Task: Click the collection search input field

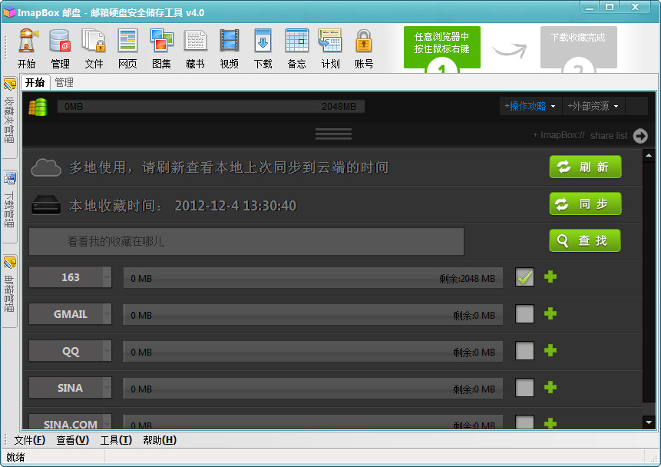Action: [246, 241]
